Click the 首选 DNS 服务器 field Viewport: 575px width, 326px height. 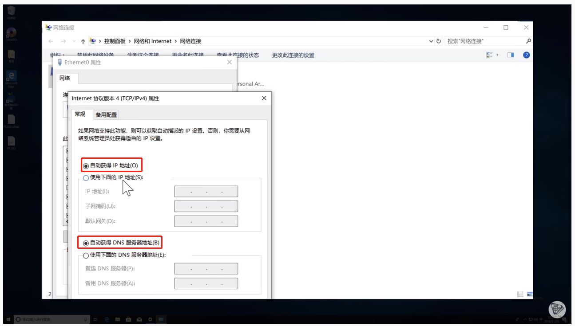[206, 268]
